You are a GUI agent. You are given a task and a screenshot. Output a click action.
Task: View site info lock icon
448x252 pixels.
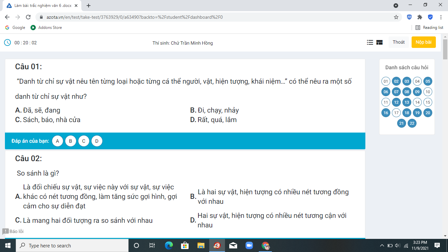[42, 17]
